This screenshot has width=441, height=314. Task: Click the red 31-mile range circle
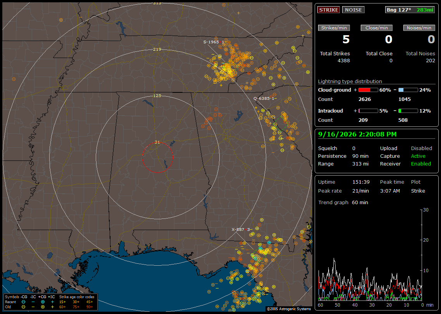point(157,157)
